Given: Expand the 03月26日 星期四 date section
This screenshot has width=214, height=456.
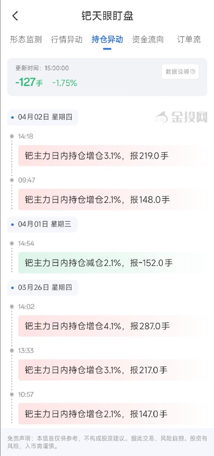Looking at the screenshot, I should tap(42, 287).
